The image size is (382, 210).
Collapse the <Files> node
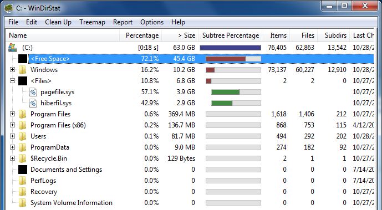click(x=12, y=81)
